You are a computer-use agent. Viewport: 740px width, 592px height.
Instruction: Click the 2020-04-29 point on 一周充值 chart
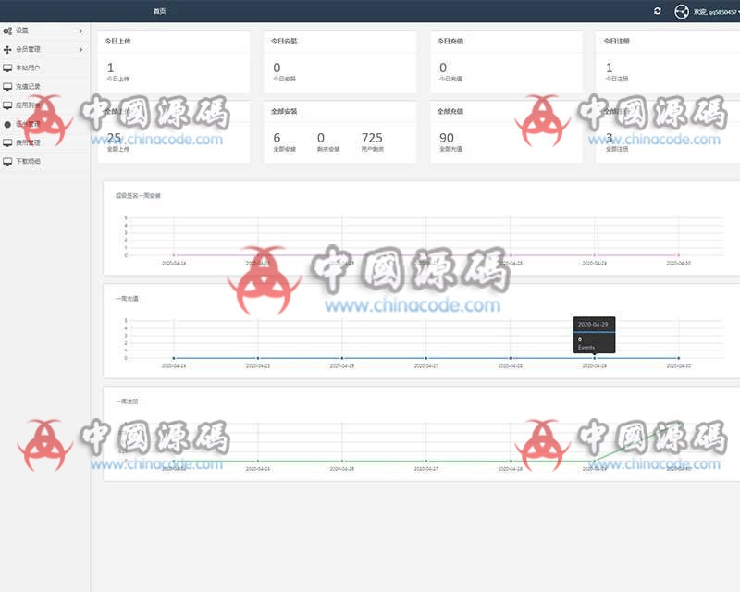594,358
